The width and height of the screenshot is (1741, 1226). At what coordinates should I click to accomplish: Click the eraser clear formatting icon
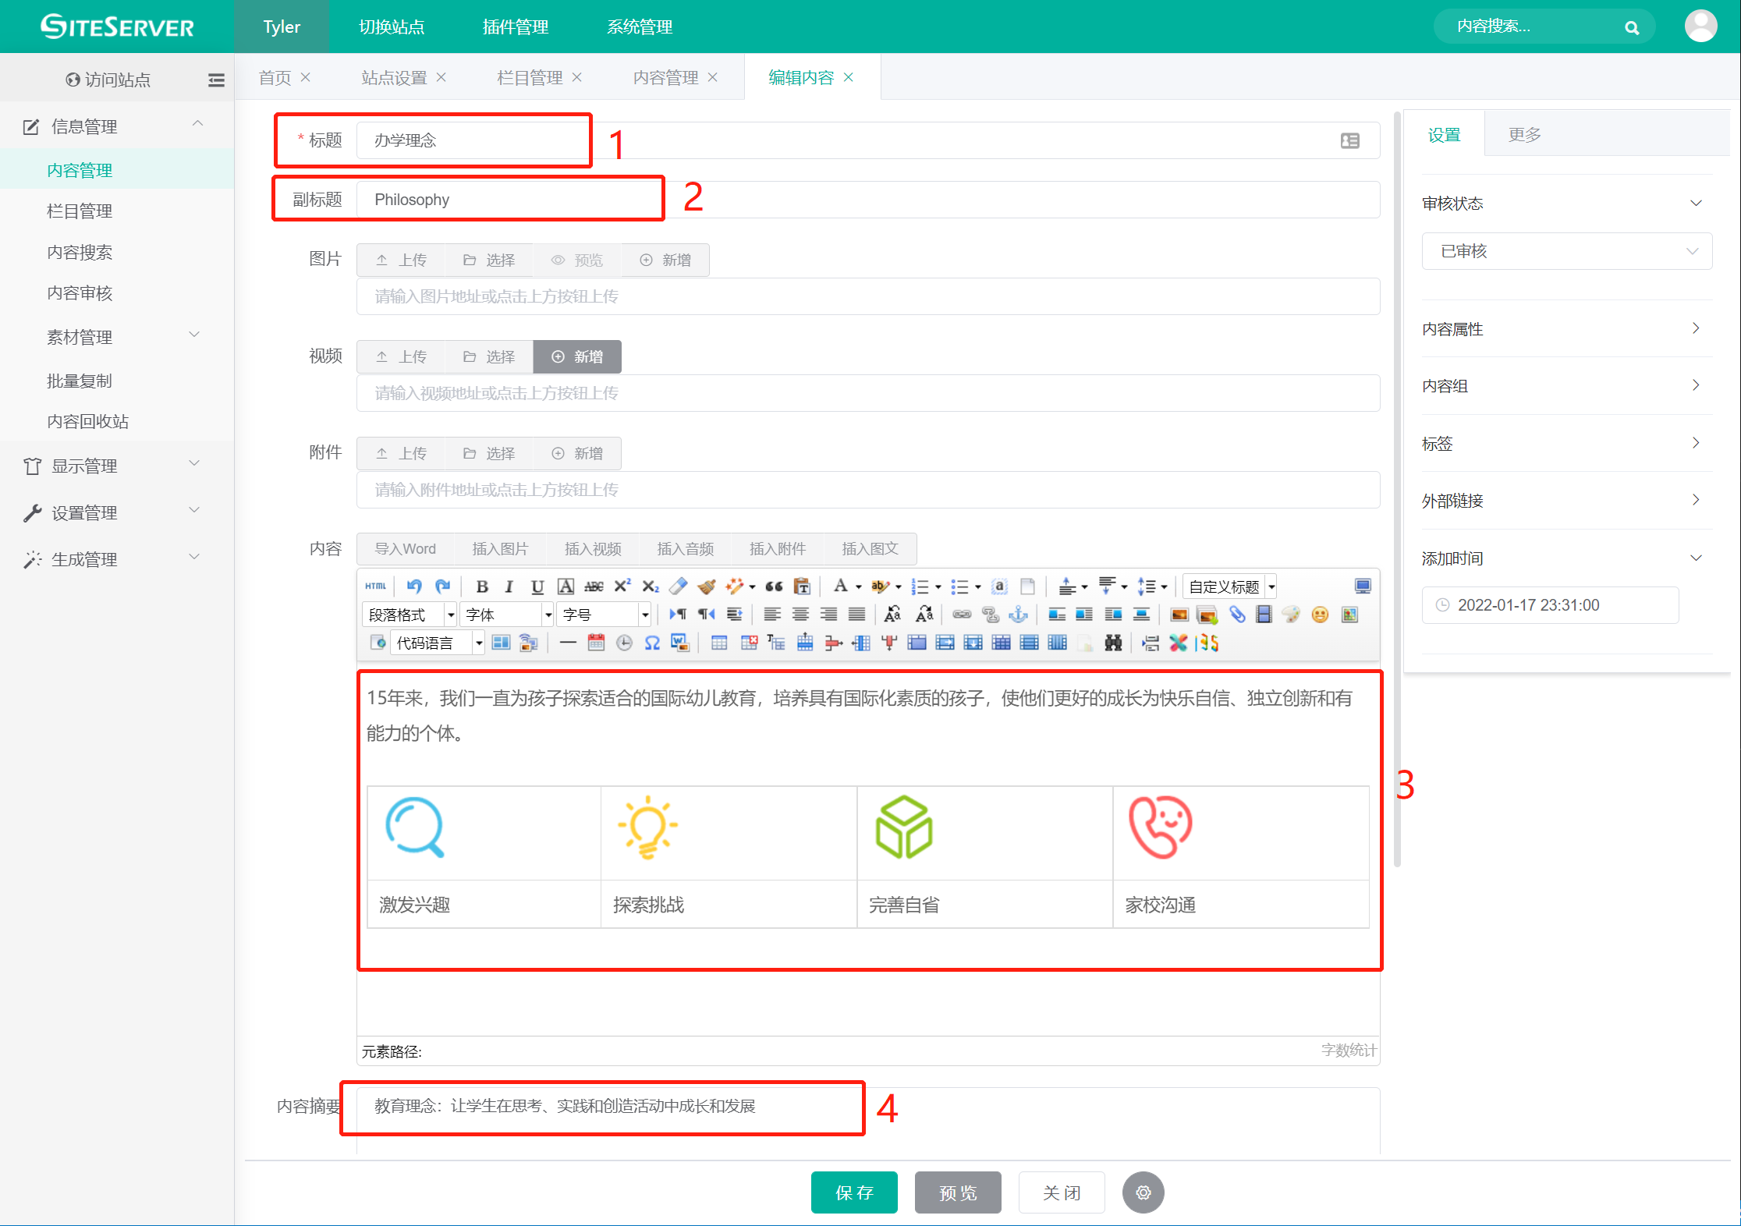click(679, 586)
